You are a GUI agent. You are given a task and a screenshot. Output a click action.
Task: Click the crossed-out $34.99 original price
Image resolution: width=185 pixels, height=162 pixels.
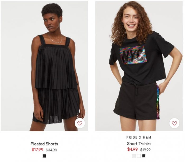coord(52,150)
